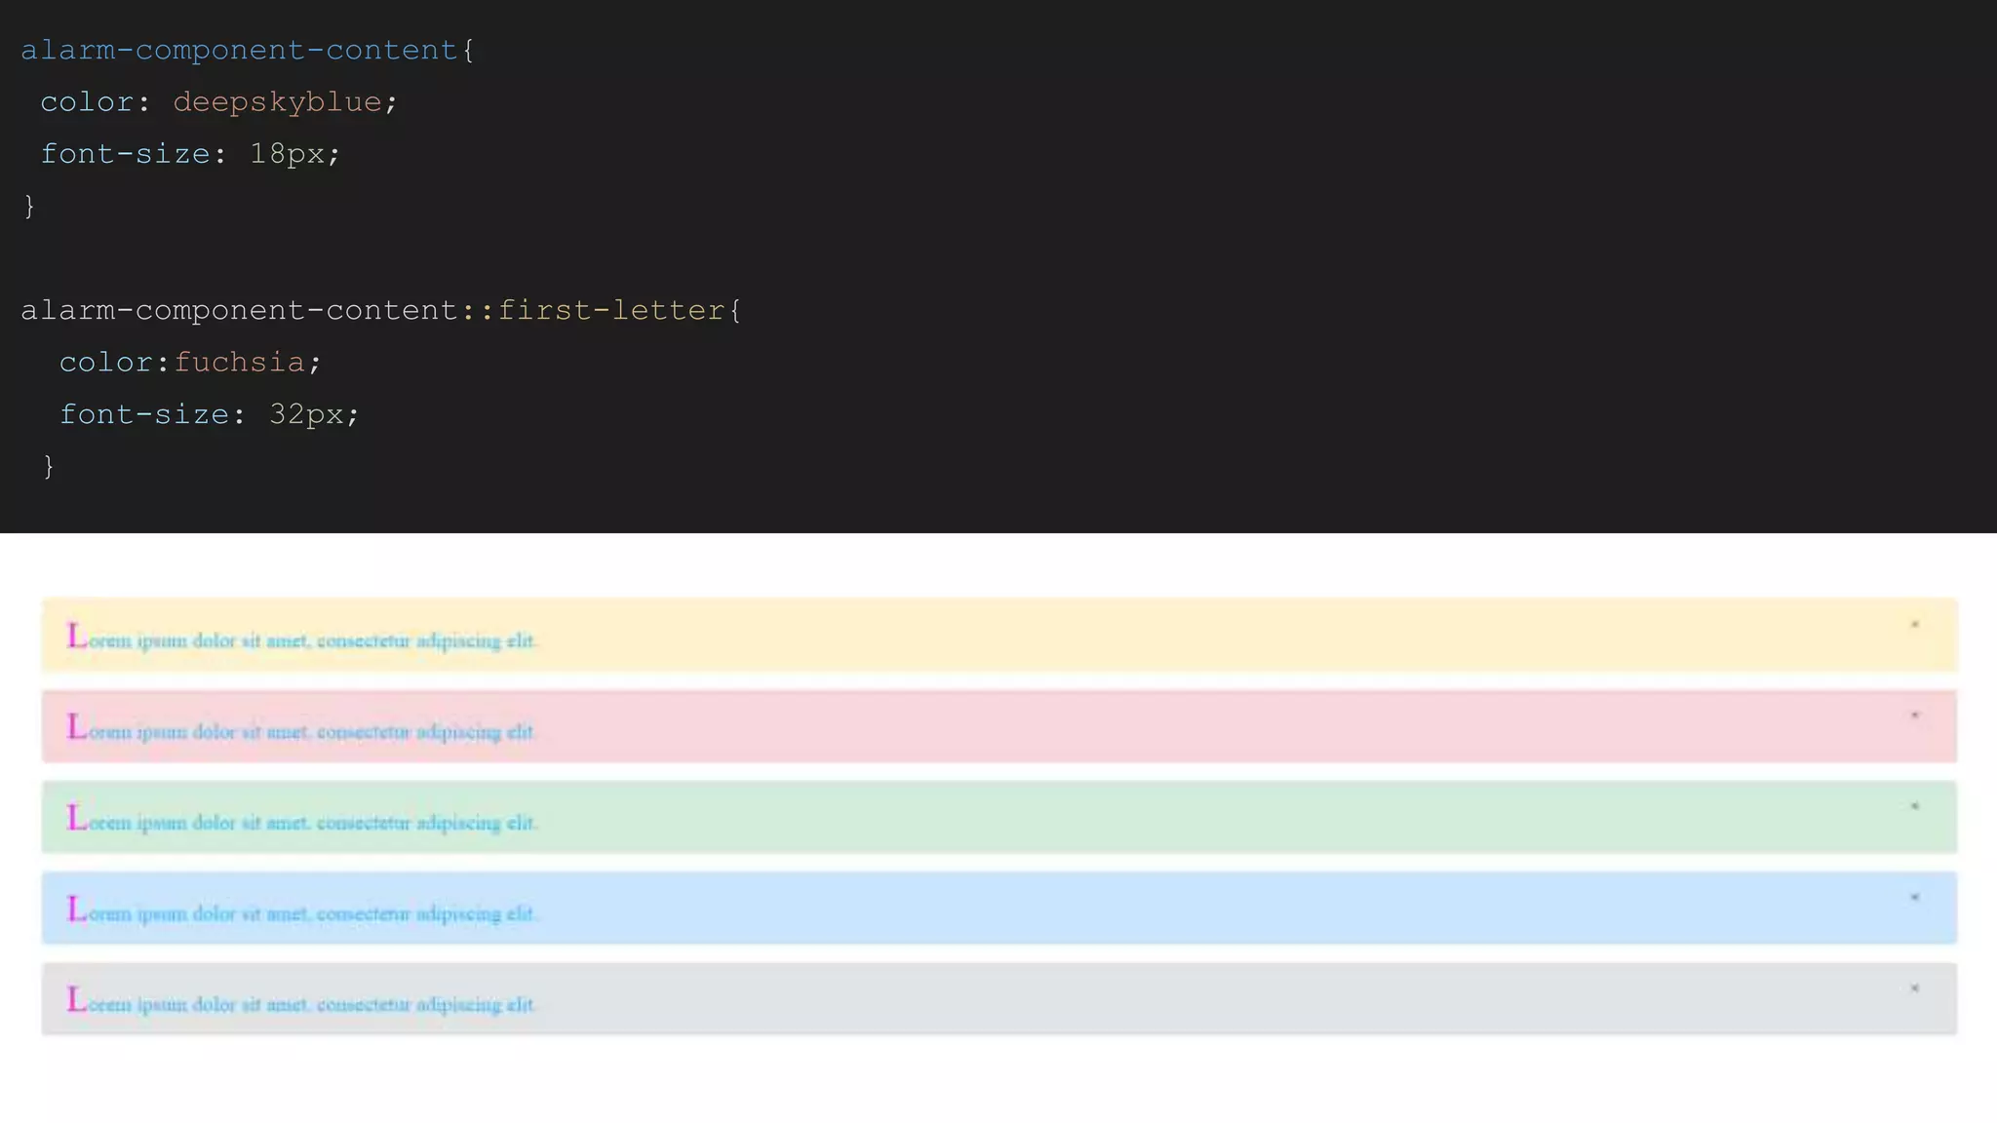Click the fuchsia color value in code
This screenshot has height=1123, width=1997.
coord(239,363)
